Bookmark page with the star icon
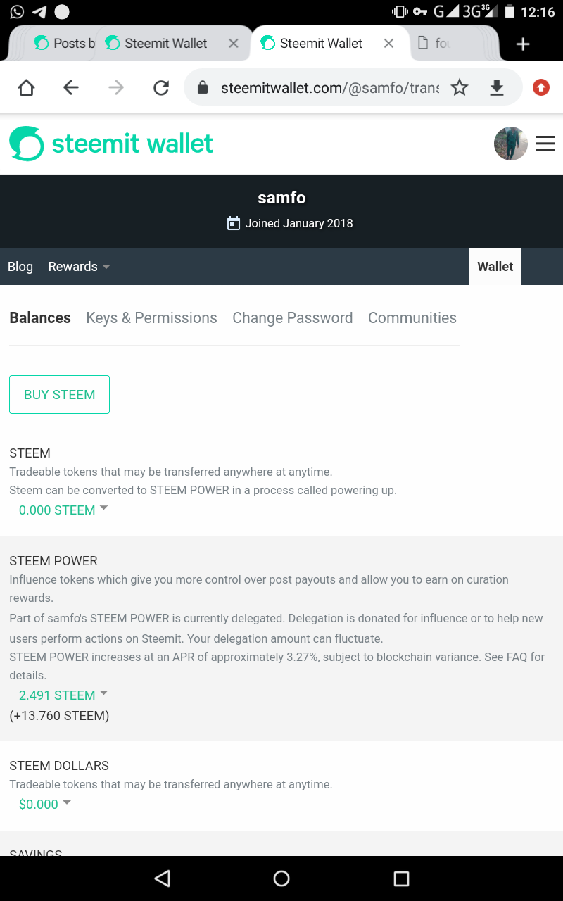This screenshot has height=901, width=563. (x=460, y=87)
